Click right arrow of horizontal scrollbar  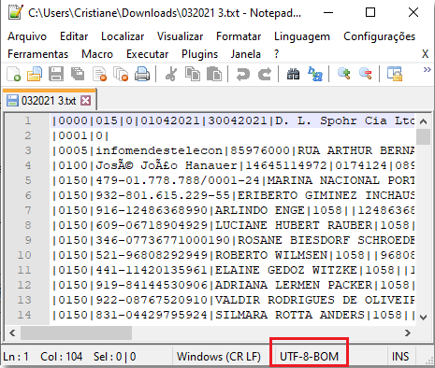tap(408, 333)
